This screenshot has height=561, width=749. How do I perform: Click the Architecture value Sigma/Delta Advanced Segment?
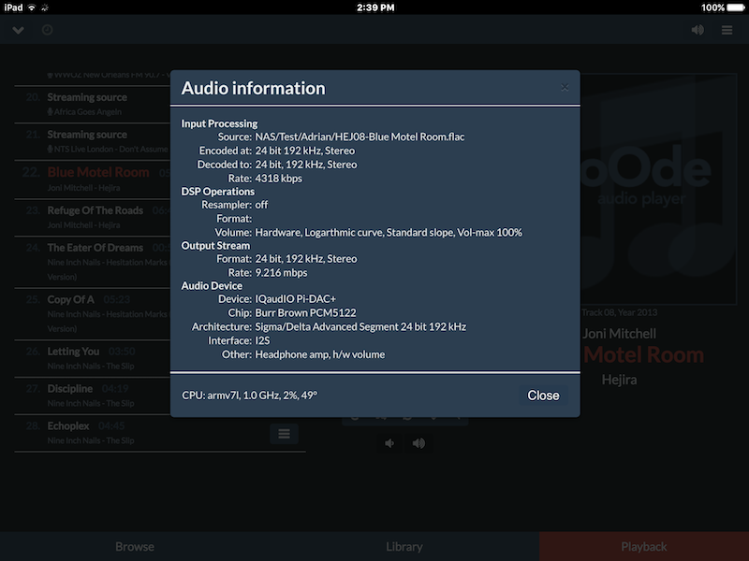pos(360,326)
